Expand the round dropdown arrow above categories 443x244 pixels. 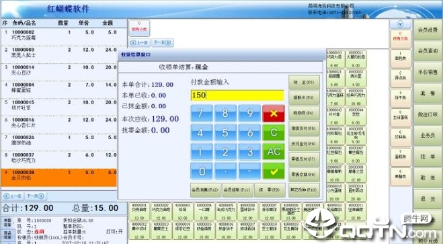401,24
